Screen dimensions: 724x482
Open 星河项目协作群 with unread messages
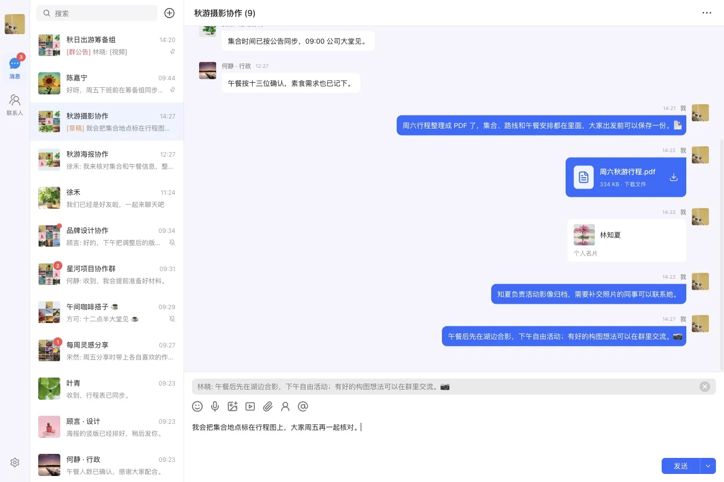tap(107, 274)
